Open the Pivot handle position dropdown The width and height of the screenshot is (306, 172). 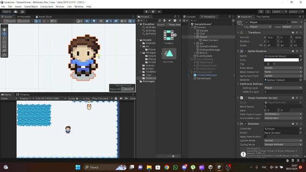[x=10, y=21]
